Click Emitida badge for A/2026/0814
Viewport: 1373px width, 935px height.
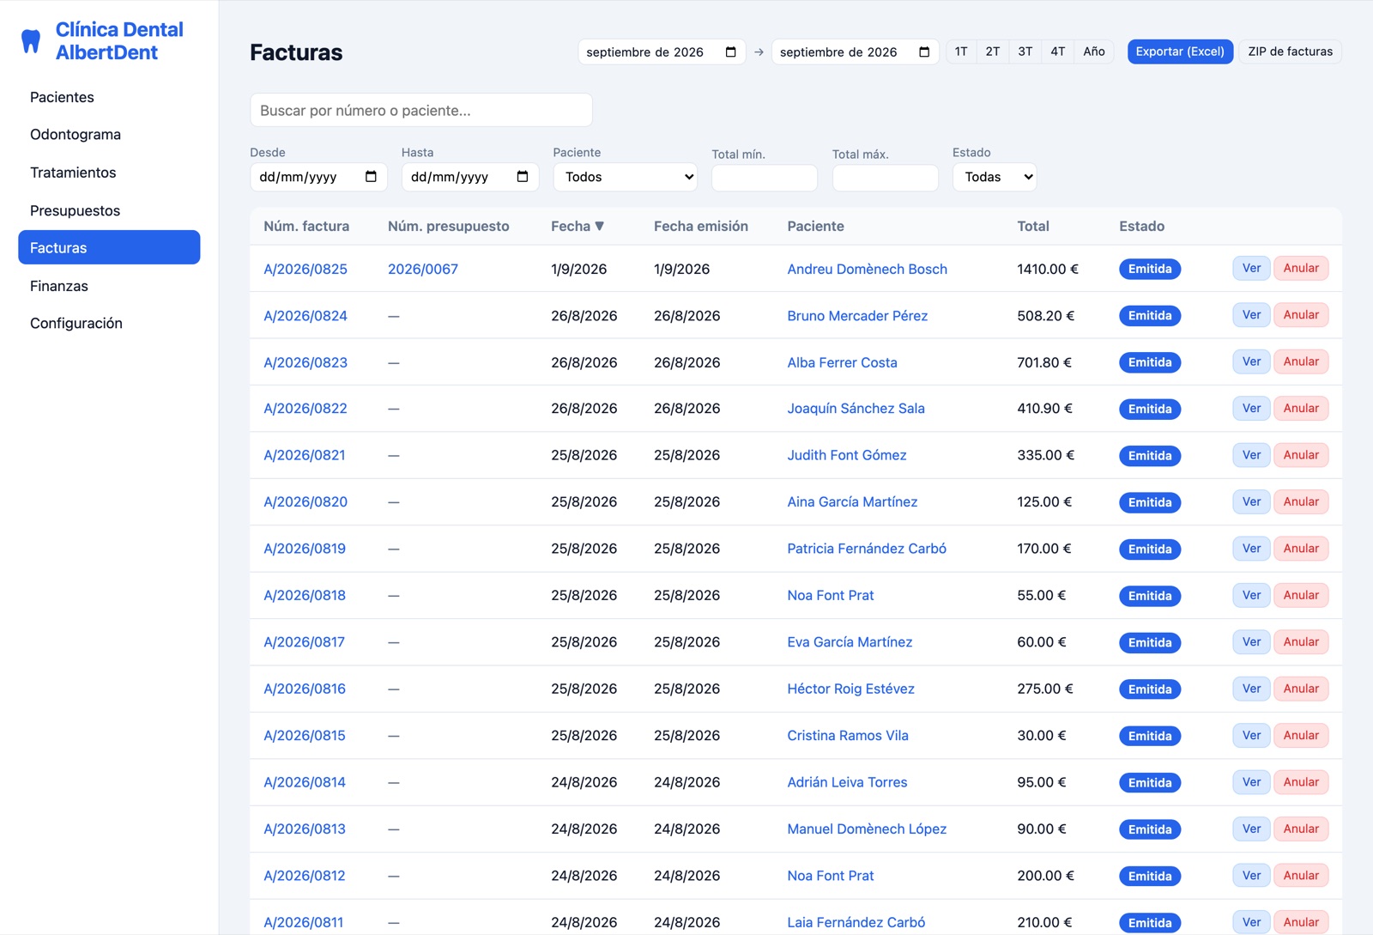[x=1150, y=783]
